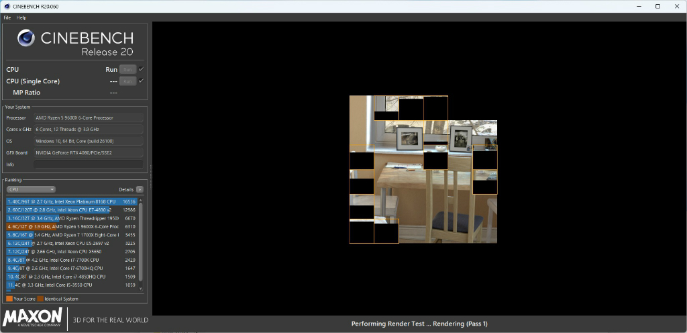Select ranking row Intel Xeon CPU X5650
Screen dimensions: 687x333
click(x=72, y=252)
